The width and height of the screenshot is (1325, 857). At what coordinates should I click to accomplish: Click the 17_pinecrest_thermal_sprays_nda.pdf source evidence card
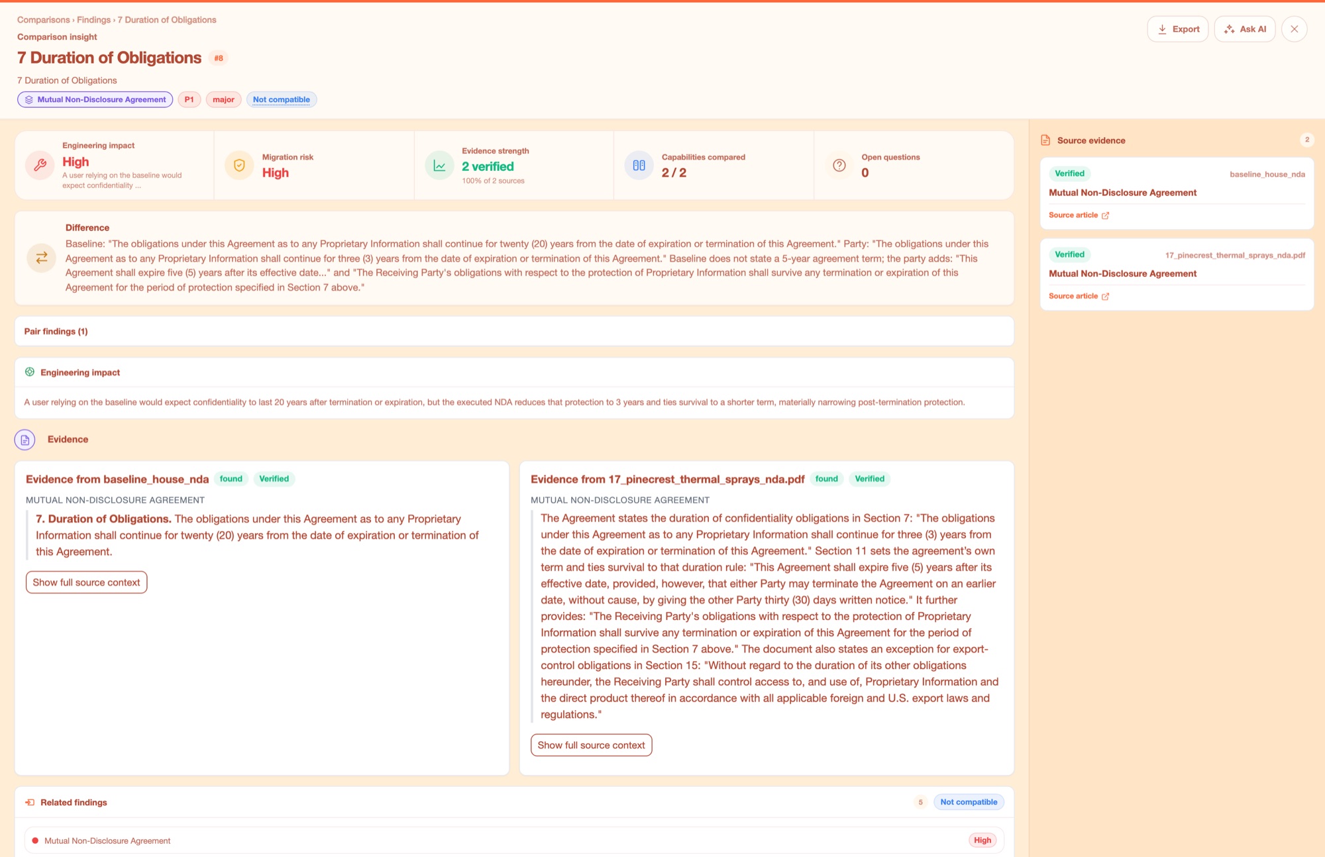tap(1177, 274)
